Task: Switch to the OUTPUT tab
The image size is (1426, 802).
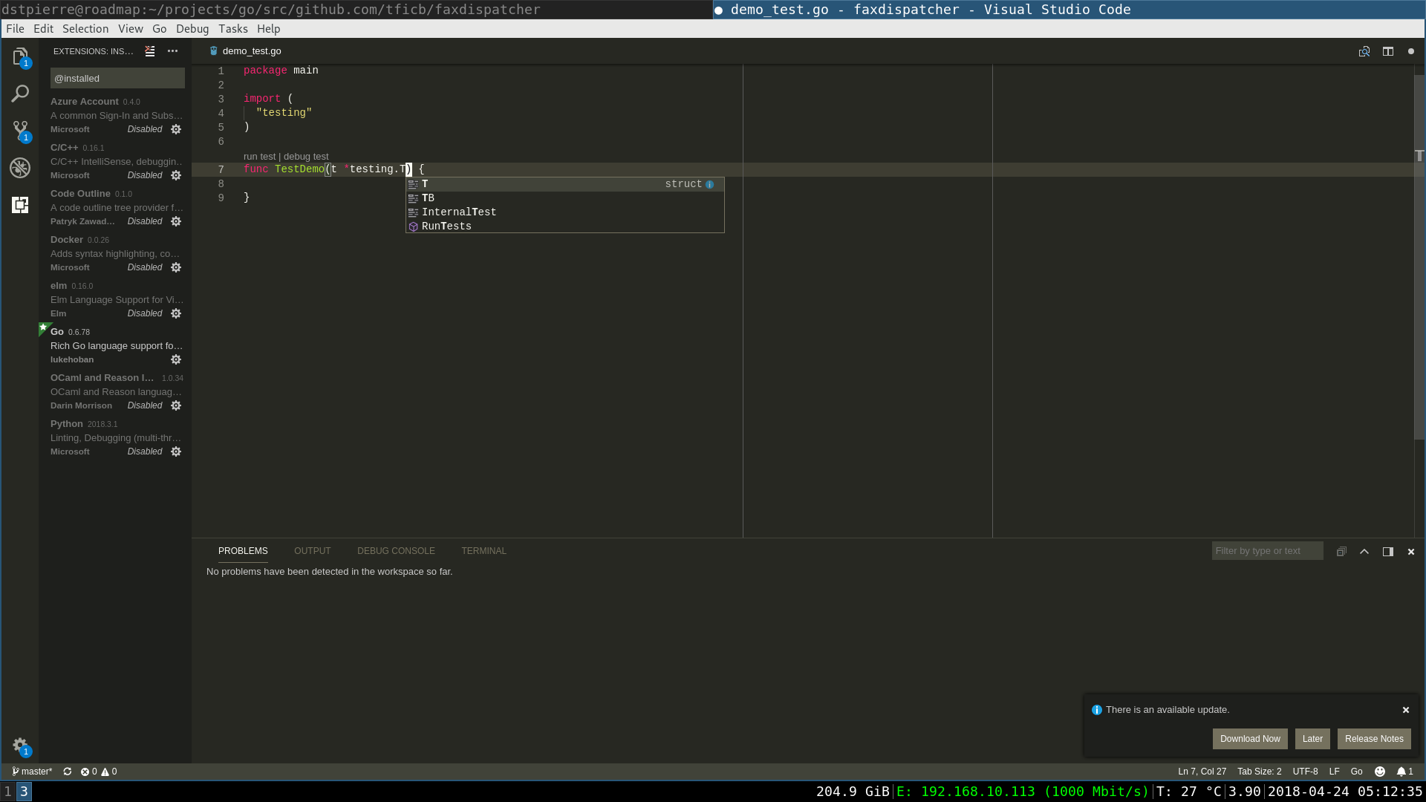Action: click(312, 551)
